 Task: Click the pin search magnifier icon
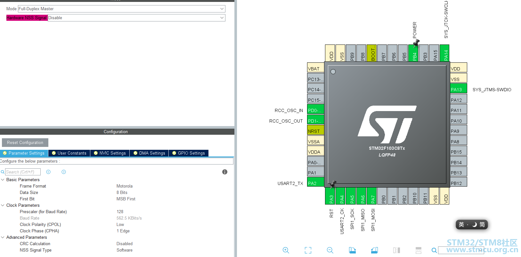[434, 250]
